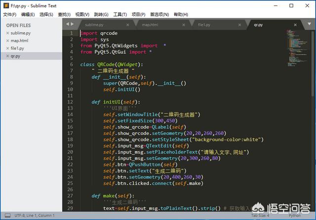The image size is (316, 220).
Task: Click the vertical scrollbar thumb
Action: (313, 65)
